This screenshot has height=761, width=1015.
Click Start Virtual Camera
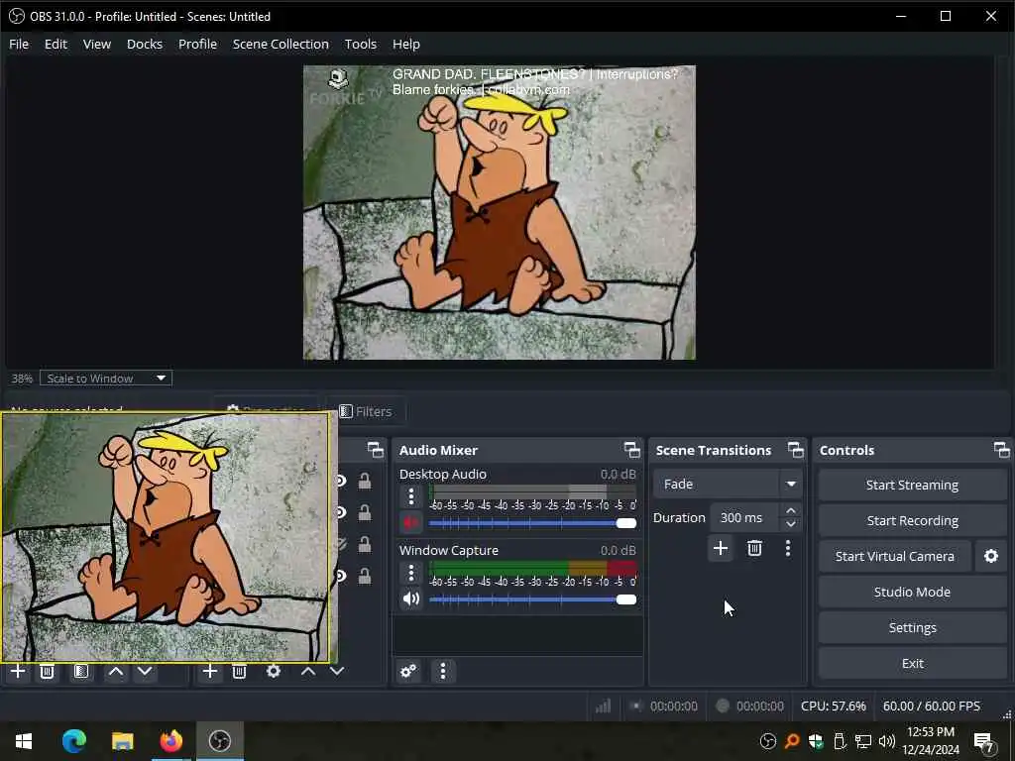(895, 556)
